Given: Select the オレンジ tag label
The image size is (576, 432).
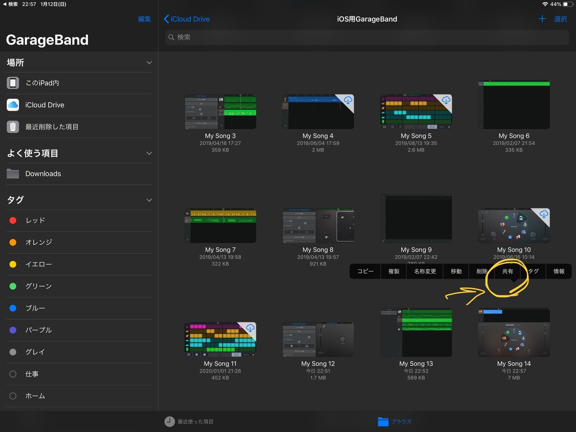Looking at the screenshot, I should (39, 242).
